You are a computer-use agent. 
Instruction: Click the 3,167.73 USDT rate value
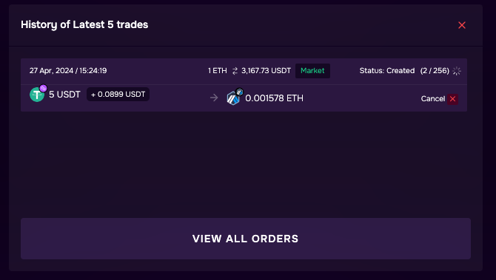click(266, 71)
